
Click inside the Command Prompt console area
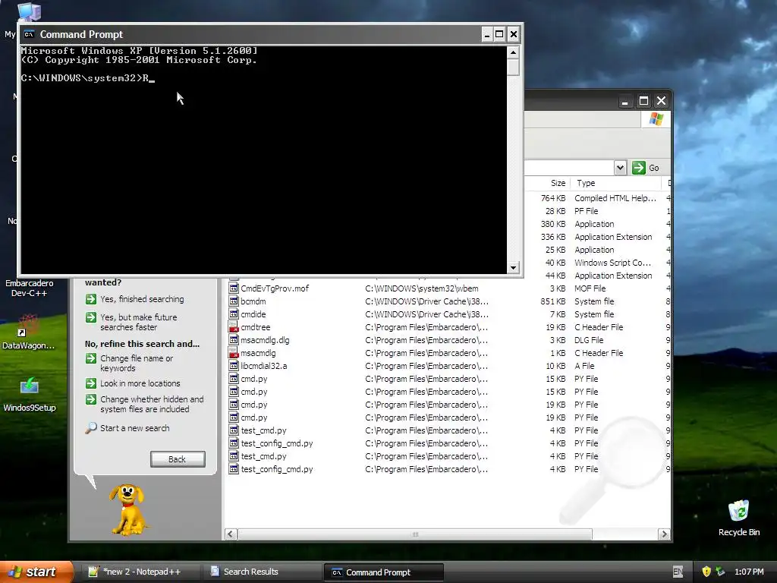[x=263, y=159]
